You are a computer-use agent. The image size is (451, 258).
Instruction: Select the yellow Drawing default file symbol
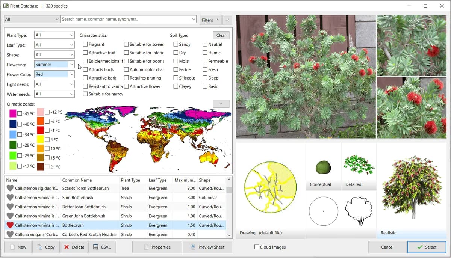[x=270, y=188]
